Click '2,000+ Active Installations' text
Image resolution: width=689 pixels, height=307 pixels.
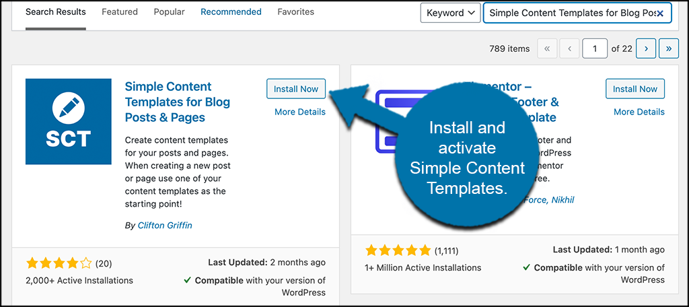(x=79, y=280)
